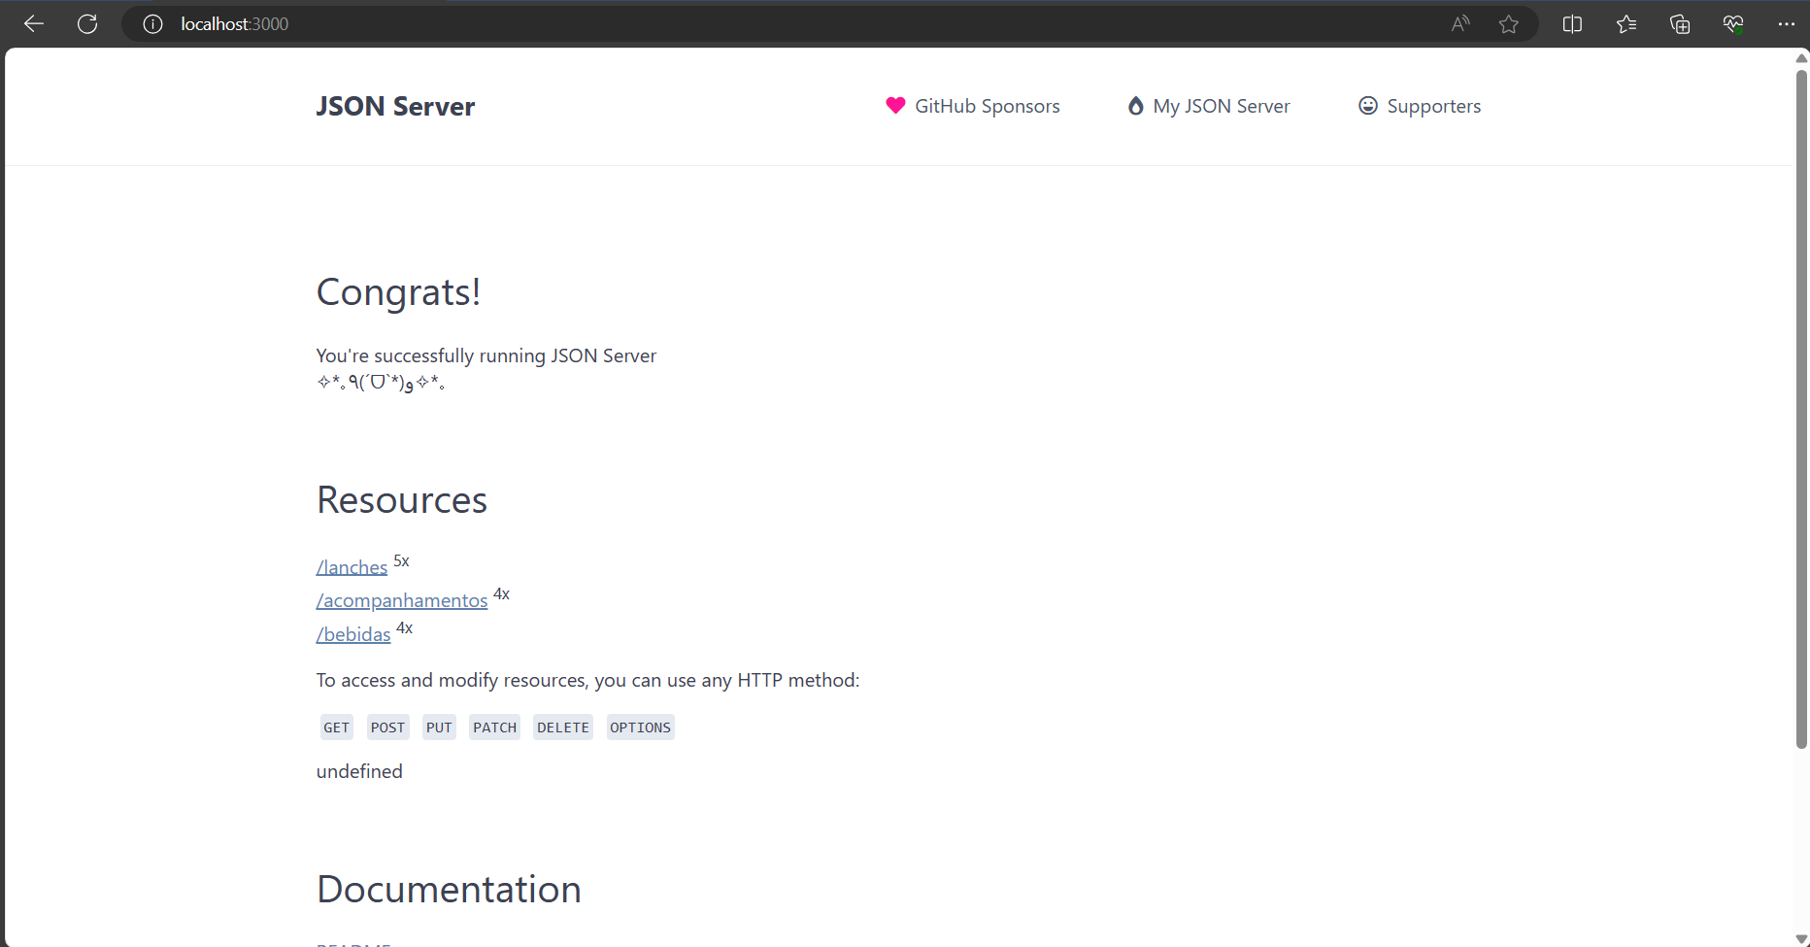
Task: Click the scrollbar down arrow
Action: tap(1801, 938)
